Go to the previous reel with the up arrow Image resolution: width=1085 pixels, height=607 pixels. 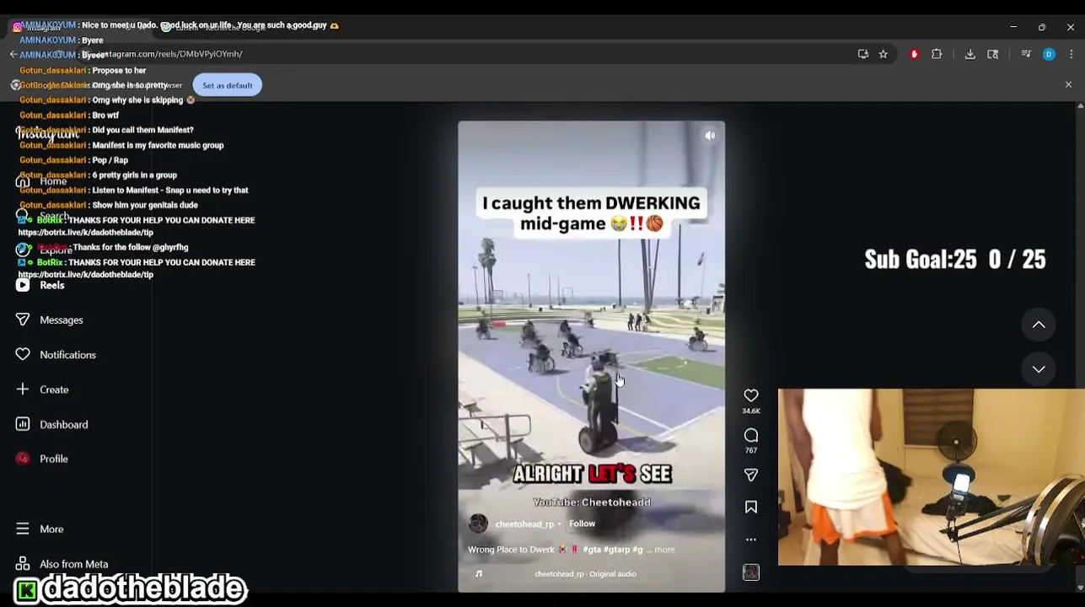tap(1039, 325)
